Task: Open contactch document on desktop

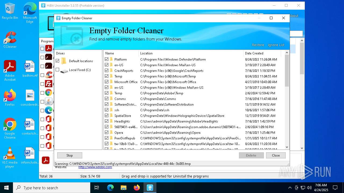Action: point(30,127)
